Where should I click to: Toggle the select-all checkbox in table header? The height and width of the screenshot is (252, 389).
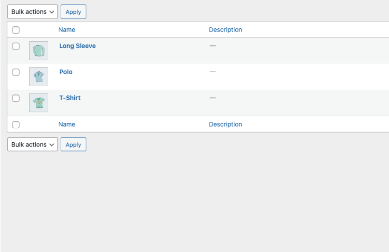[x=16, y=30]
